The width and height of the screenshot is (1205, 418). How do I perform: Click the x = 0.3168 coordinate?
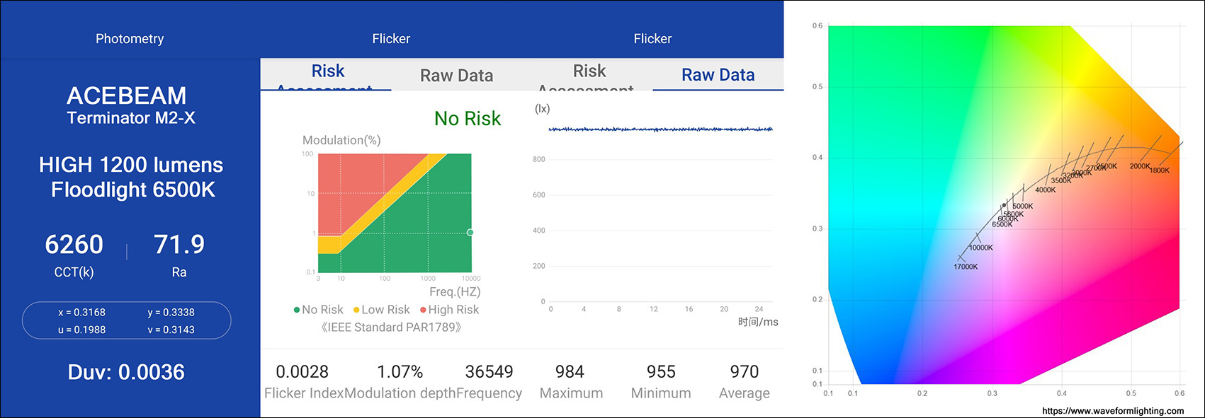tap(81, 312)
